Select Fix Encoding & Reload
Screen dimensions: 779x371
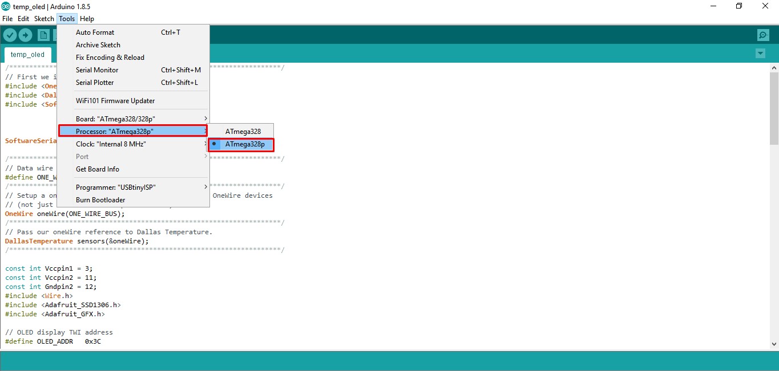pyautogui.click(x=133, y=58)
